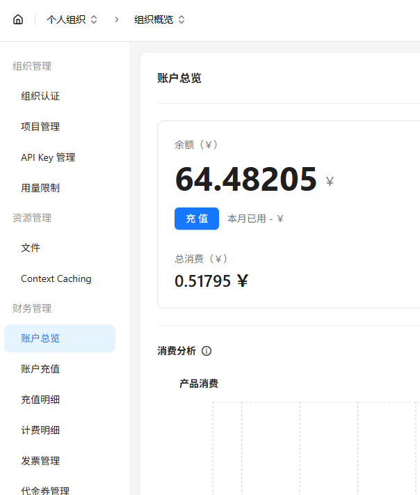Click the 余额（¥） label
The height and width of the screenshot is (495, 420).
click(197, 145)
